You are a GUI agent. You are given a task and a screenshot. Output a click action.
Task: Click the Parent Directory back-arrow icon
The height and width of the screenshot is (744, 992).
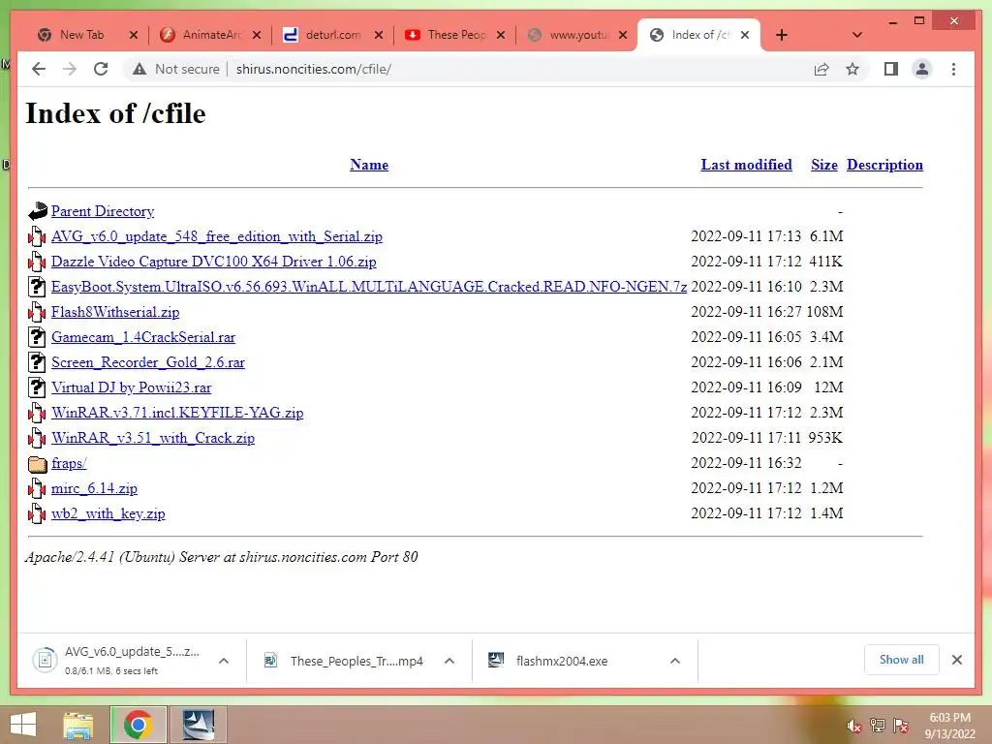pyautogui.click(x=38, y=211)
